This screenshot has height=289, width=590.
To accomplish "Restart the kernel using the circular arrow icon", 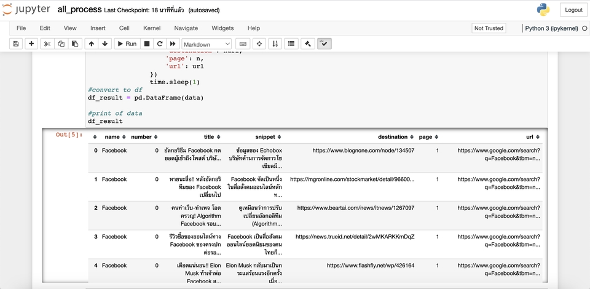I will point(160,44).
